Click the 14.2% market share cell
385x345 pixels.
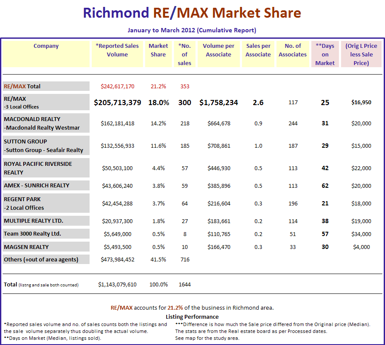[158, 123]
